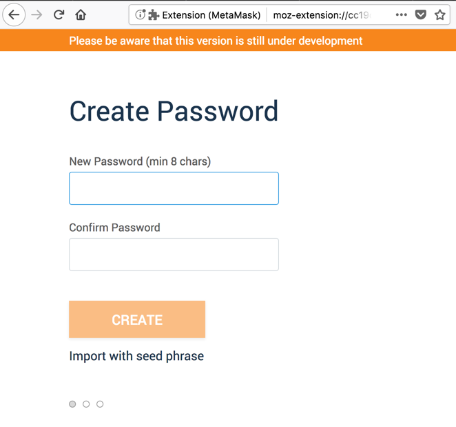Select the first filled progress dot
This screenshot has height=427, width=456.
(x=72, y=404)
